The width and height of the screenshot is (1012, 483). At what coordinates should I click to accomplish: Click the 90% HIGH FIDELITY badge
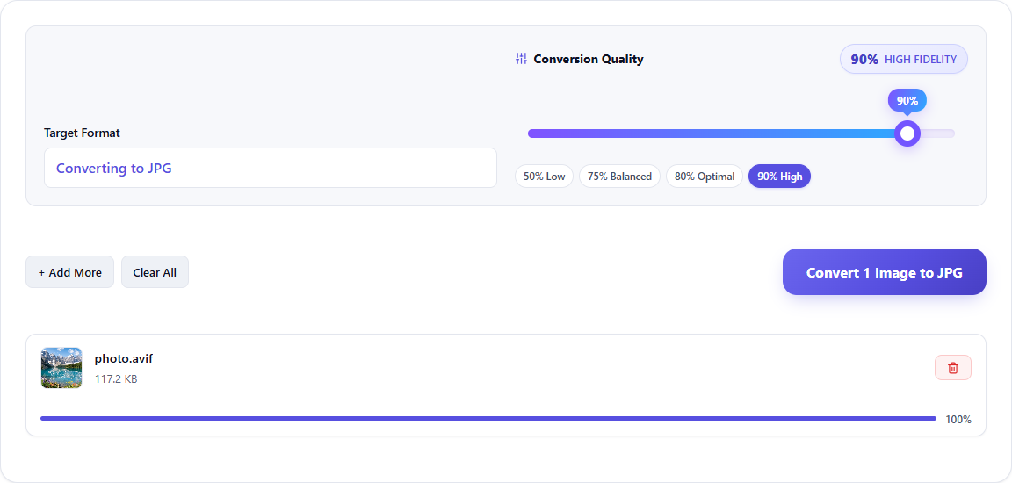[904, 60]
